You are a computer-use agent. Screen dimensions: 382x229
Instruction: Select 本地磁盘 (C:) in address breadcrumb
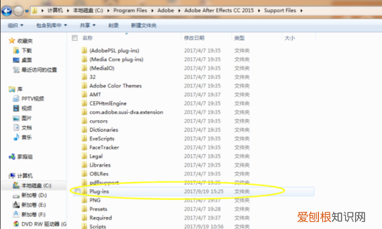click(88, 10)
